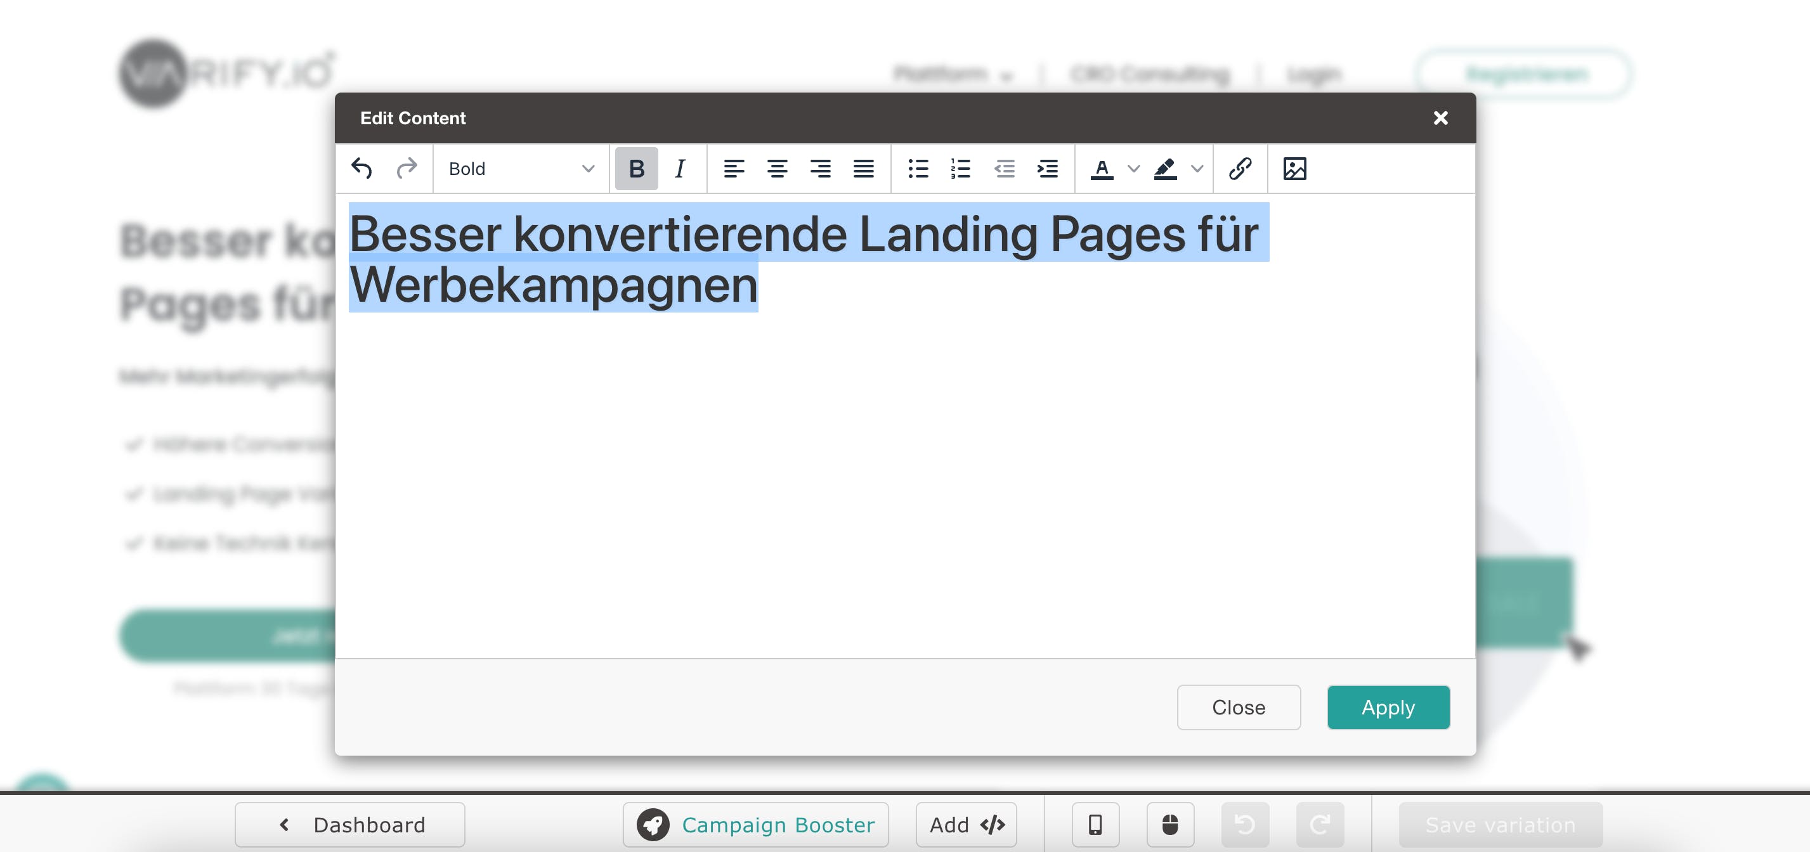Switch to mobile device preview
Screen dimensions: 1810x852
coord(1095,825)
